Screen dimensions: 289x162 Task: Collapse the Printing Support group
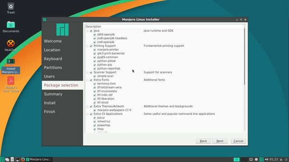point(87,46)
